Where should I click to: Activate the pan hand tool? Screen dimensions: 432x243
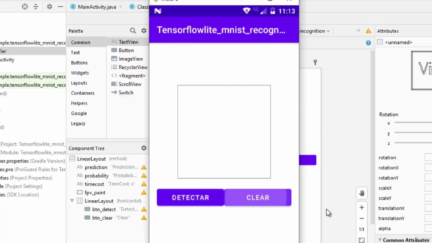(362, 193)
